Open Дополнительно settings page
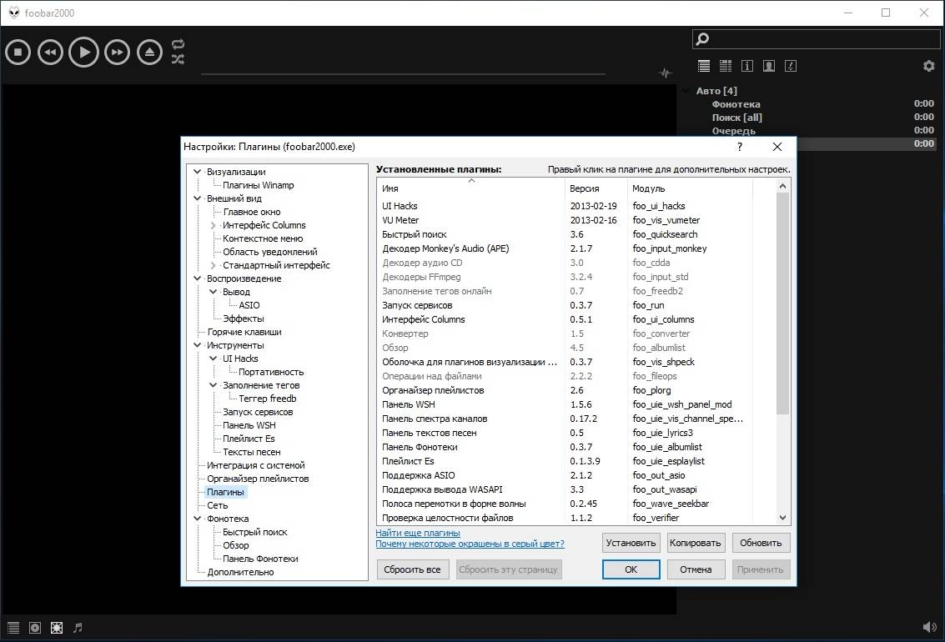 [240, 572]
